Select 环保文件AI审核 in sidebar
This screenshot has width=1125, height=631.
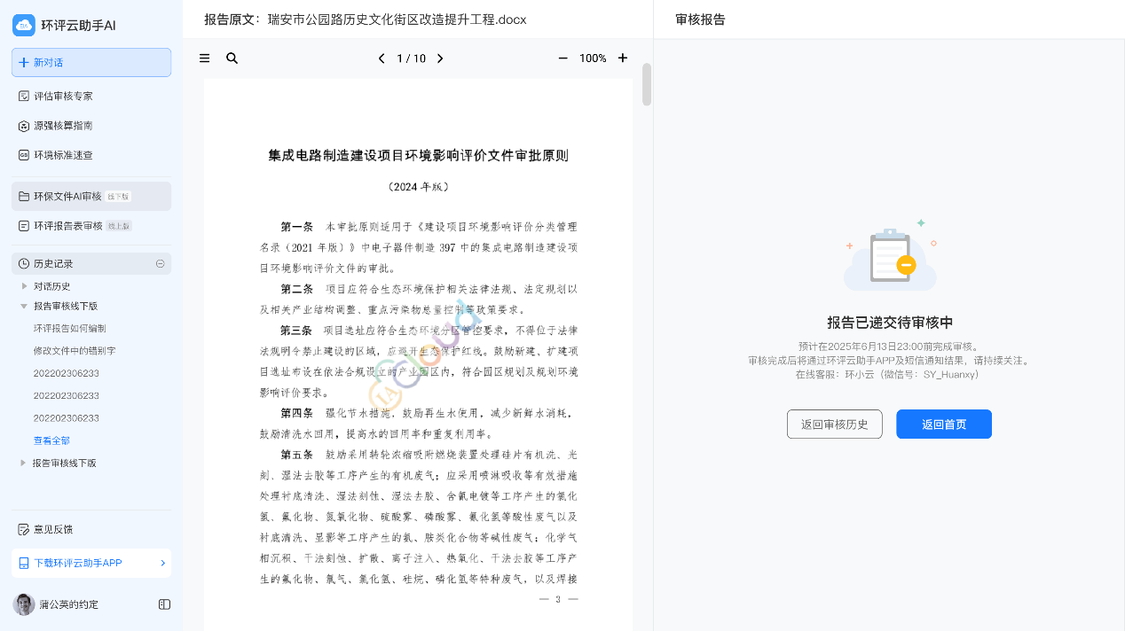point(91,196)
